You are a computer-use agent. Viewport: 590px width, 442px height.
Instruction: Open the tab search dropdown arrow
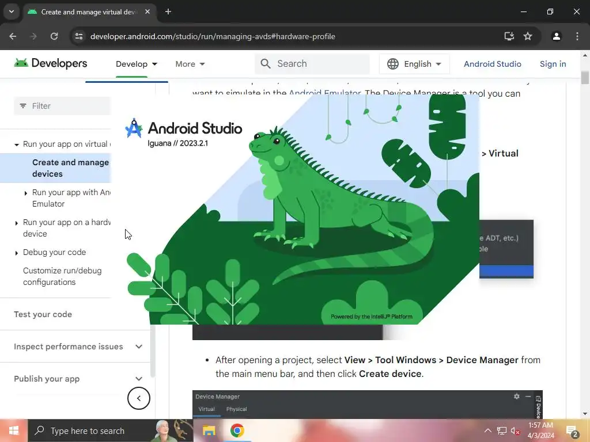12,12
